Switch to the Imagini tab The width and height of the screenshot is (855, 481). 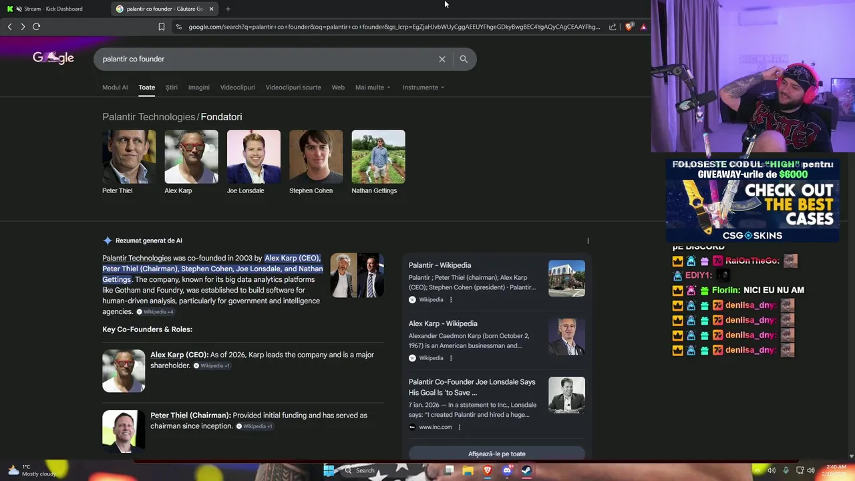(x=198, y=88)
